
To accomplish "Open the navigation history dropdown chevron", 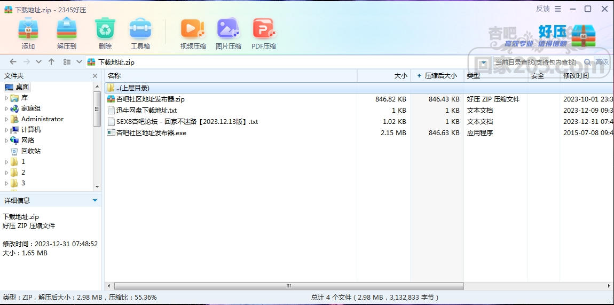I will click(x=38, y=62).
